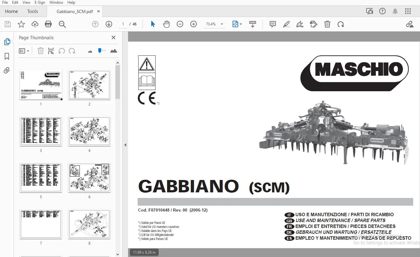Add a sticky note comment
Screen dimensions: 420x257
click(273, 24)
